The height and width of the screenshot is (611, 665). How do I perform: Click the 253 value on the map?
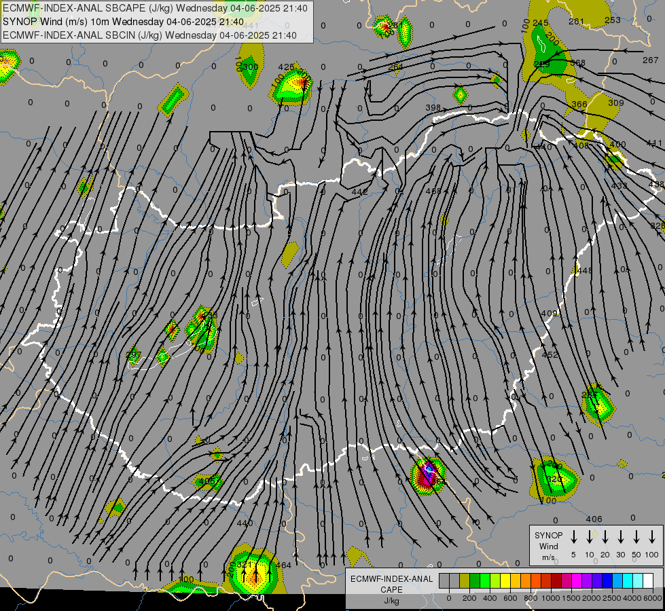(x=613, y=20)
